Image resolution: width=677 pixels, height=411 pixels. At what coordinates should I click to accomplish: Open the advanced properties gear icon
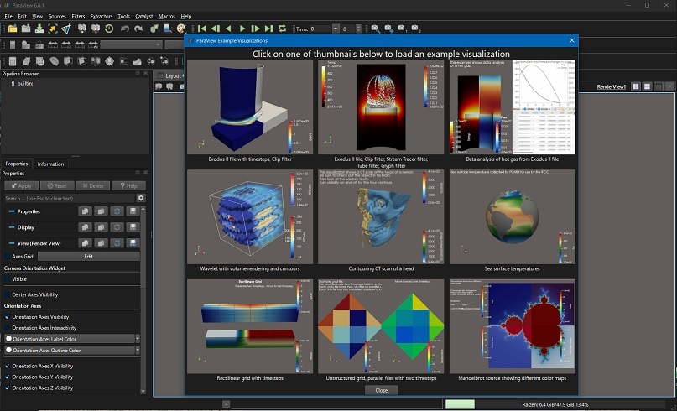point(141,198)
